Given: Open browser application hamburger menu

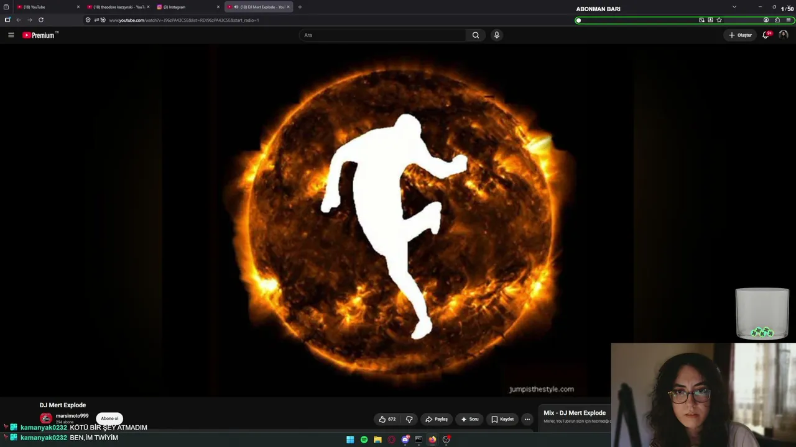Looking at the screenshot, I should pyautogui.click(x=788, y=20).
